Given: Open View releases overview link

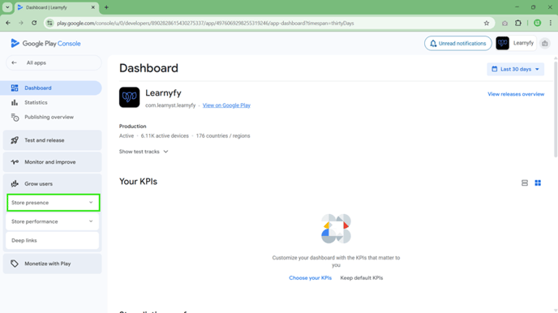Looking at the screenshot, I should pos(516,94).
